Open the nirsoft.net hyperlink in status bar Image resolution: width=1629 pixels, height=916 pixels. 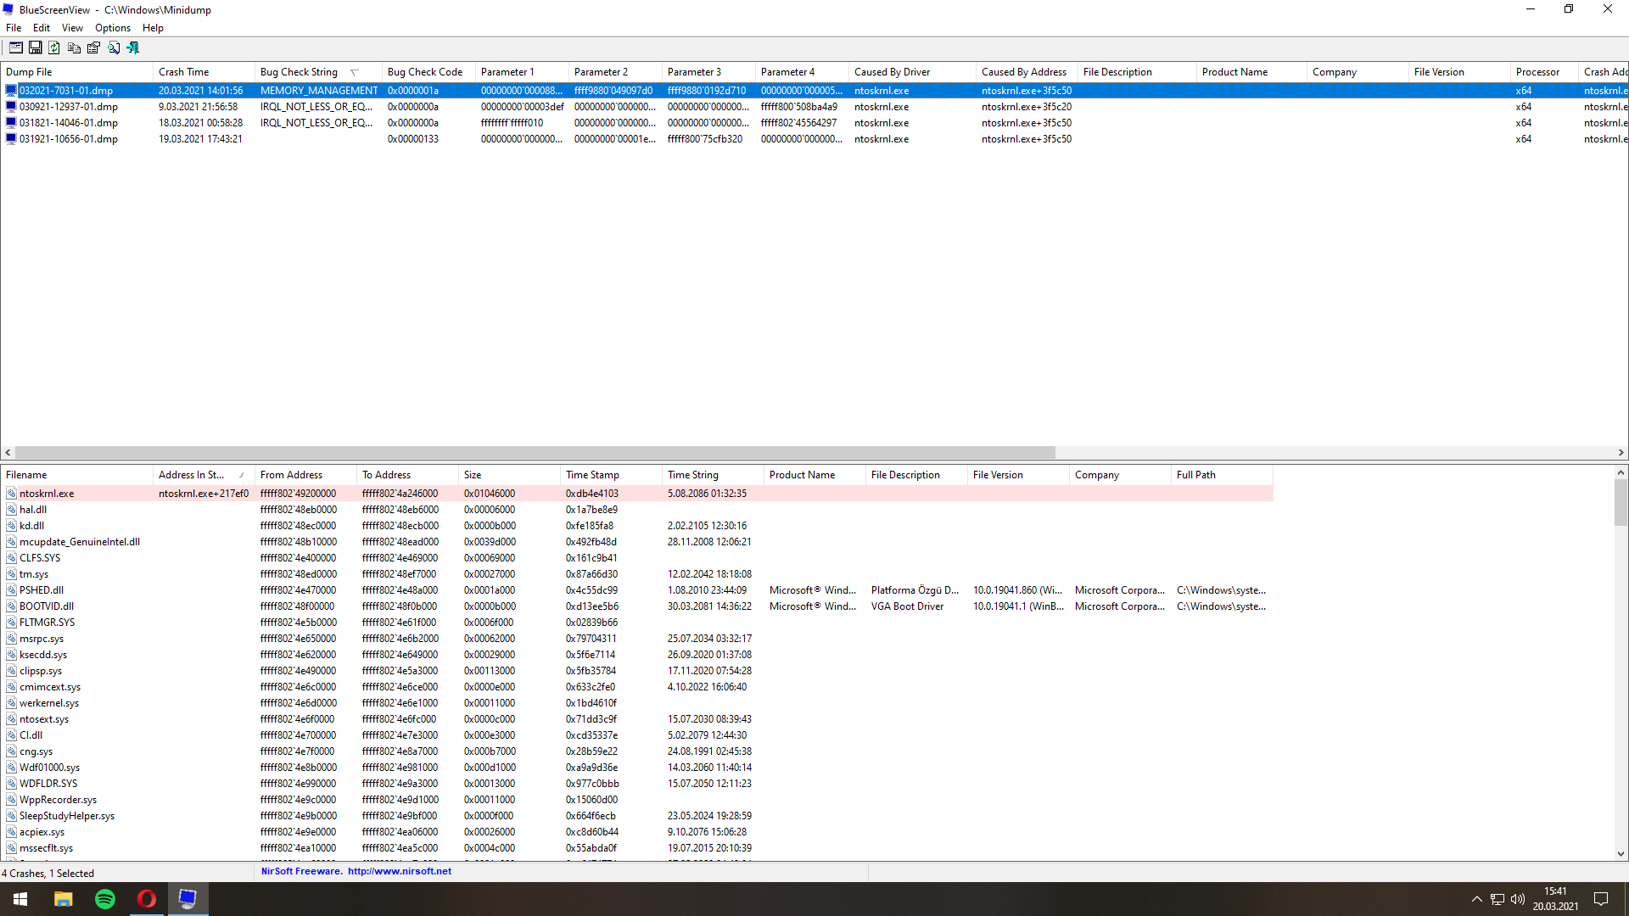(x=400, y=871)
